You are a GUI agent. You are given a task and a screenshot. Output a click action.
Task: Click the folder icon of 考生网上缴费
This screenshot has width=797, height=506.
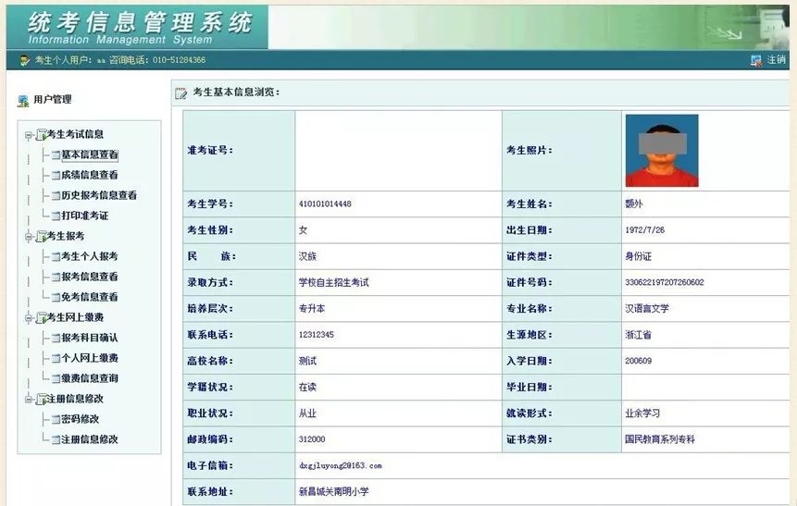point(41,318)
